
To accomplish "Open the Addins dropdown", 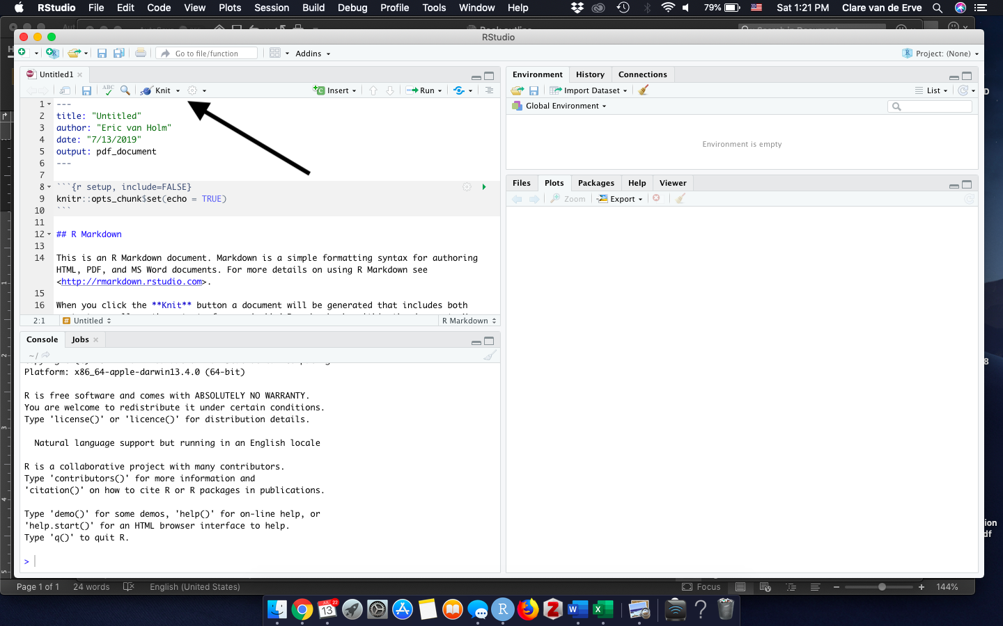I will [x=313, y=54].
